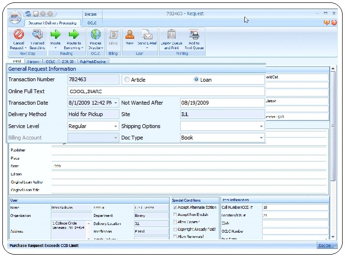Switch to the History tab
The height and width of the screenshot is (258, 345).
pos(33,62)
